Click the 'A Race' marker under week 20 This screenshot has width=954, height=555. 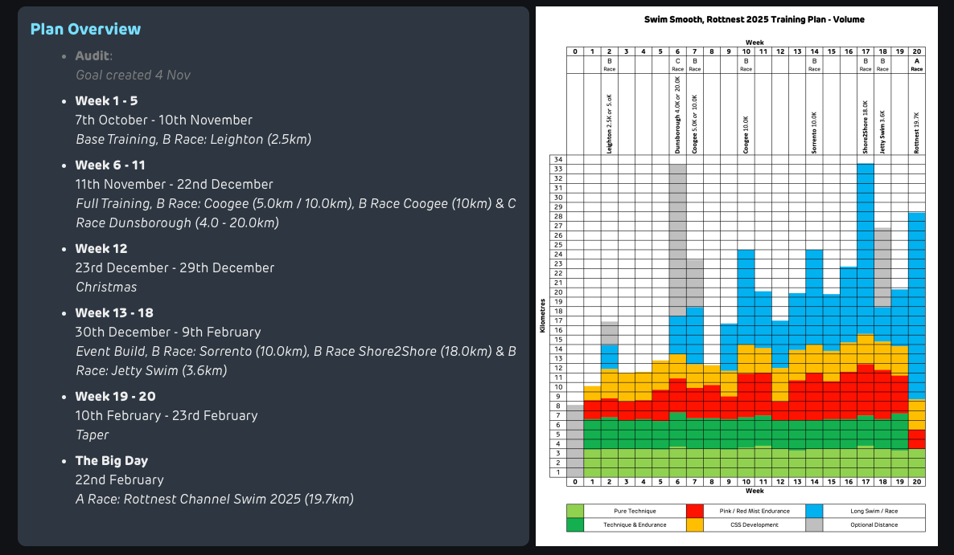pos(917,65)
